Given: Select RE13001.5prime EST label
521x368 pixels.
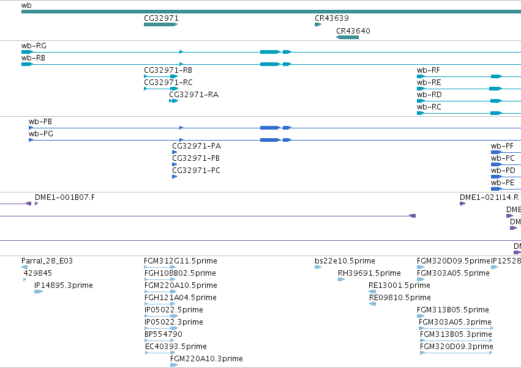Looking at the screenshot, I should coord(399,285).
